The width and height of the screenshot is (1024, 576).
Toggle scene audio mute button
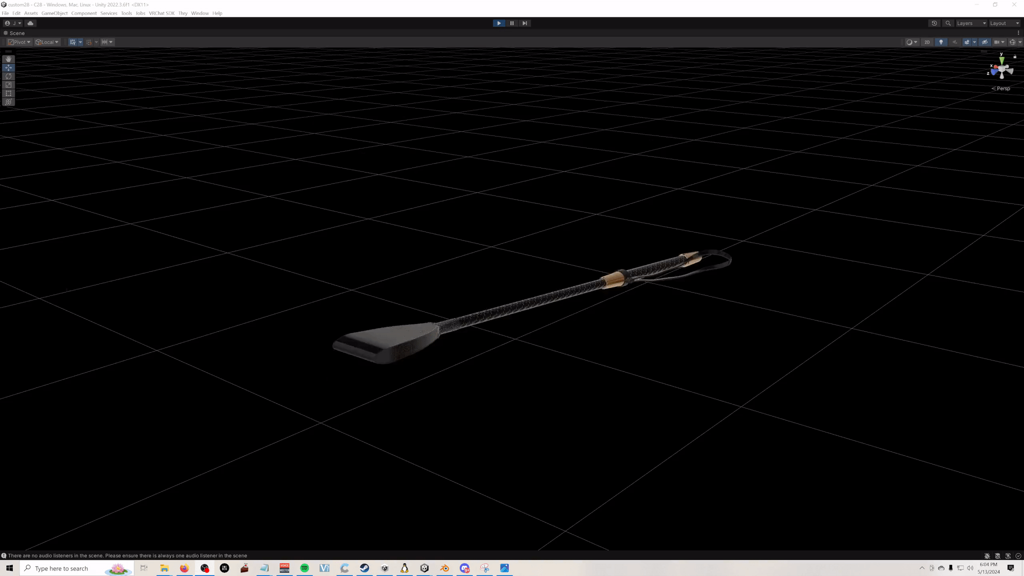click(x=954, y=42)
